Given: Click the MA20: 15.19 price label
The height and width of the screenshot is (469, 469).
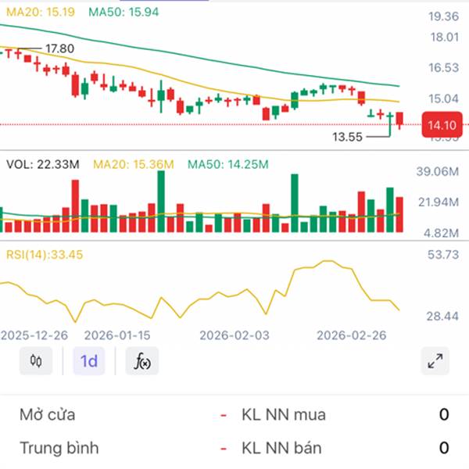Looking at the screenshot, I should click(x=41, y=12).
